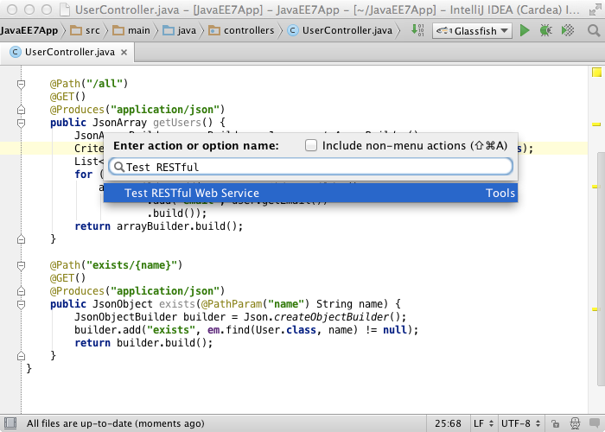This screenshot has width=605, height=432.
Task: Enter full screen via window corner arrows
Action: pos(595,10)
